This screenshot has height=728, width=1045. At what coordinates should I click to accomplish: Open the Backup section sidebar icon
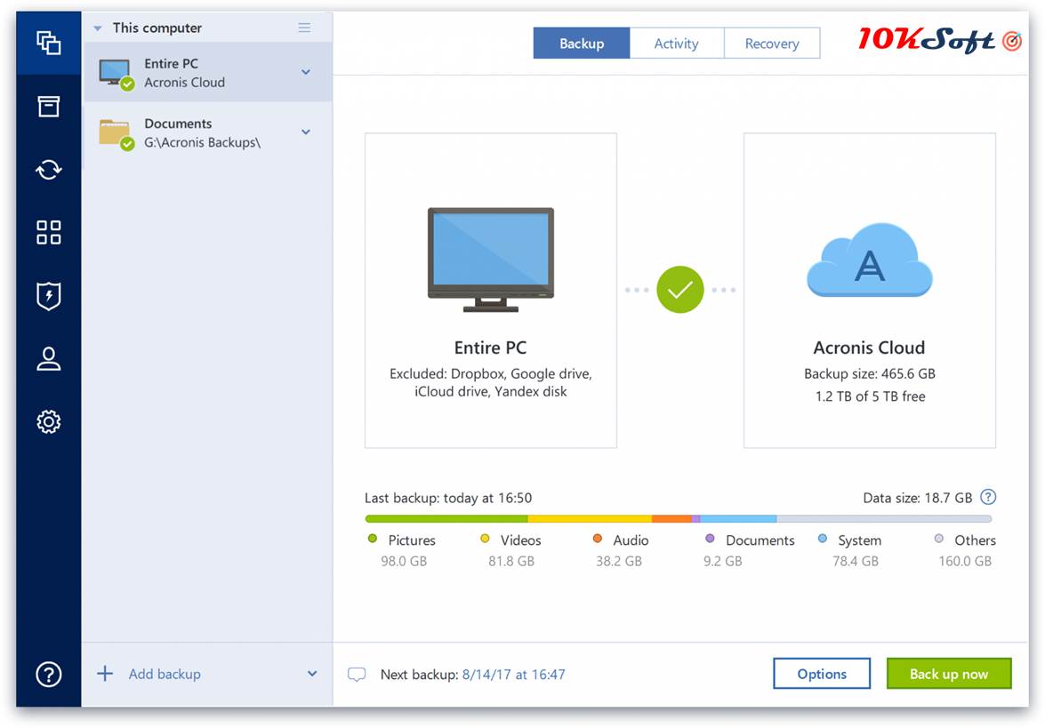tap(49, 44)
